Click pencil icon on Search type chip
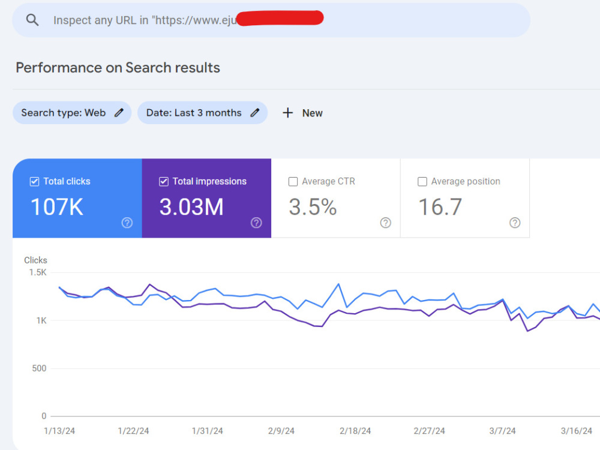 (x=119, y=113)
